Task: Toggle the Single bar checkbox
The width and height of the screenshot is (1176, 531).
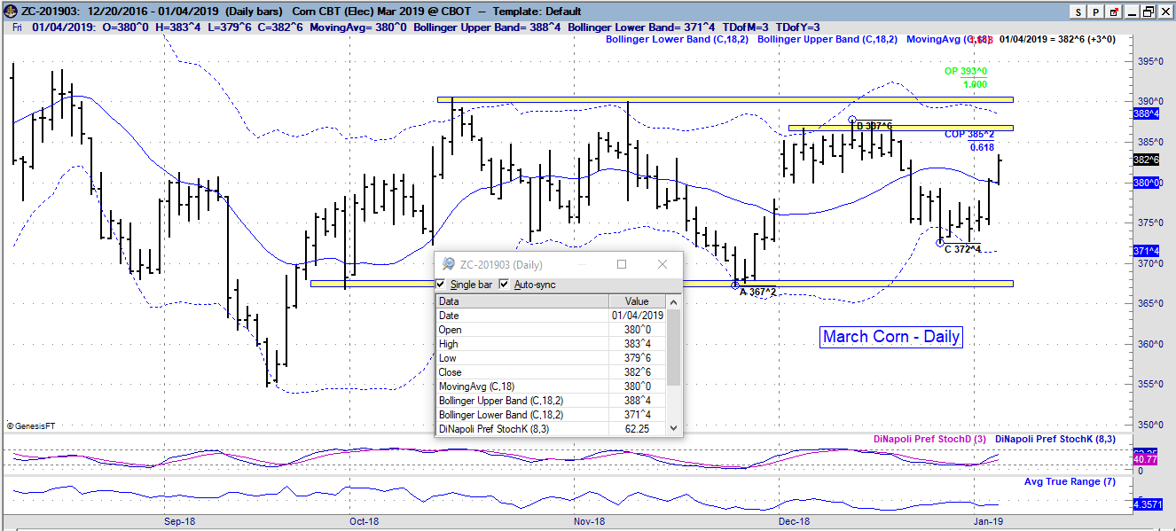Action: pyautogui.click(x=442, y=285)
